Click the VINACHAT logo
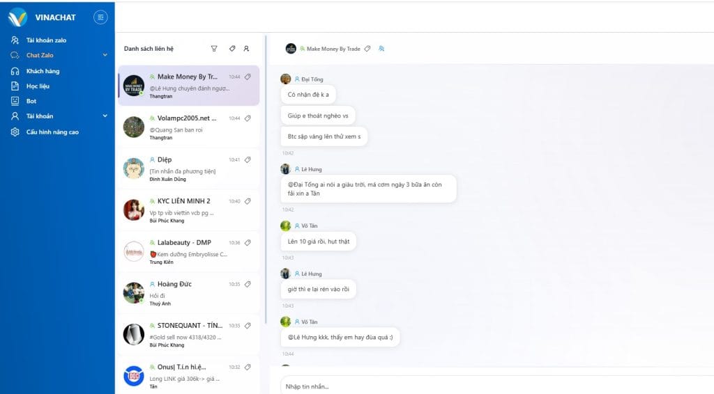Viewport: 714px width, 394px height. (x=18, y=17)
